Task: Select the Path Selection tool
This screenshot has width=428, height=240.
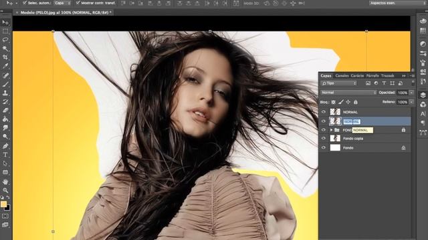Action: pos(5,163)
